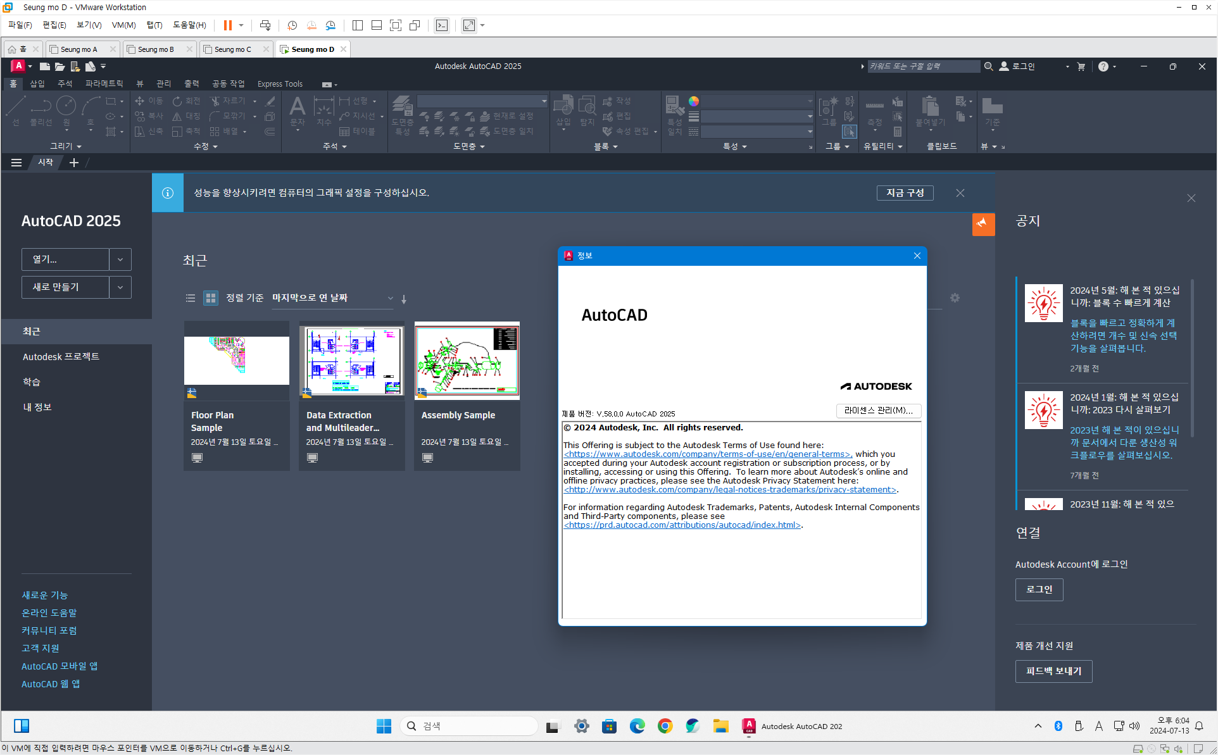Select Autodesk 프로젝트 in the sidebar
Screen dimensions: 1218x755
[61, 357]
